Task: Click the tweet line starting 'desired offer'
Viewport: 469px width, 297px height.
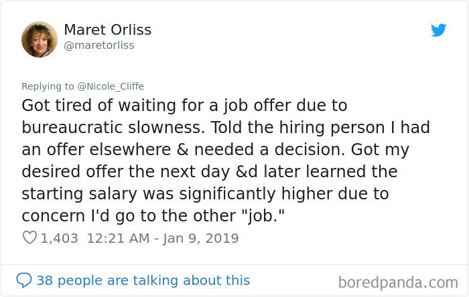Action: pyautogui.click(x=209, y=172)
